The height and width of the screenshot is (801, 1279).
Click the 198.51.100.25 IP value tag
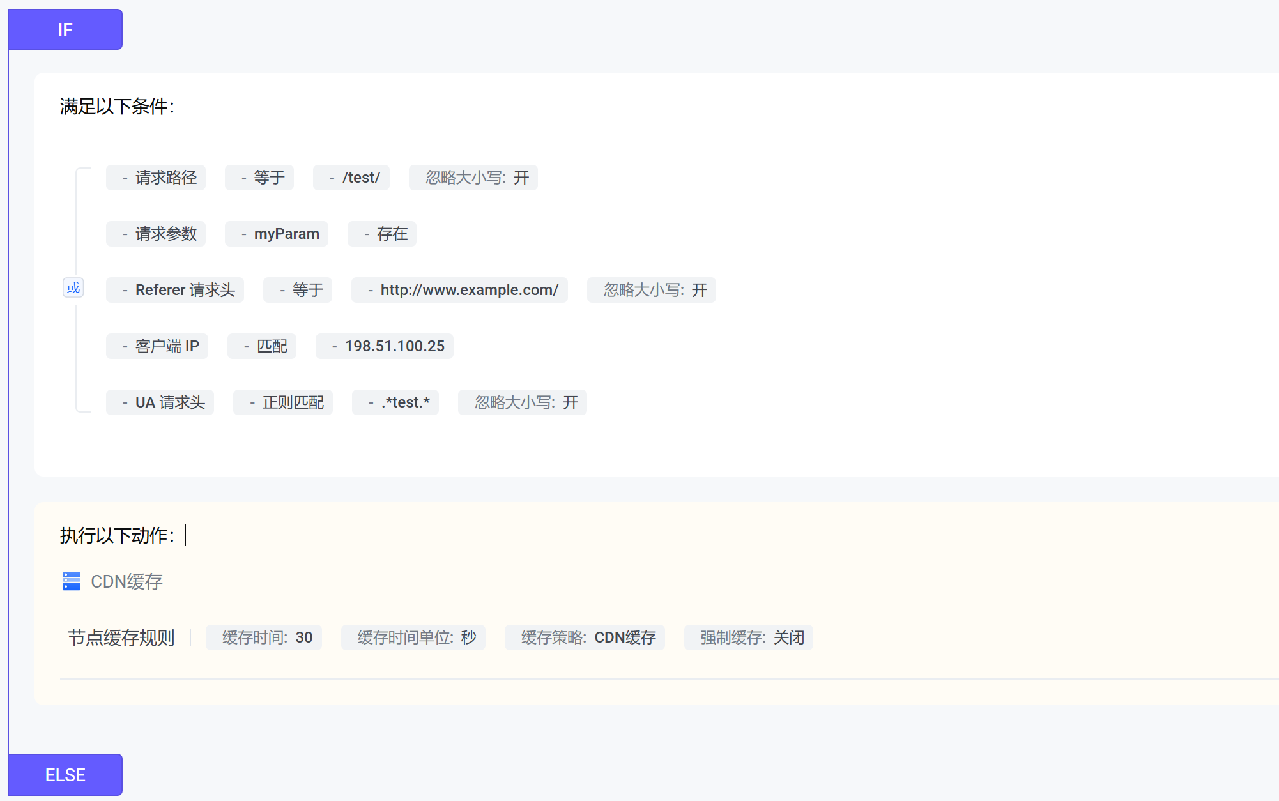tap(385, 346)
